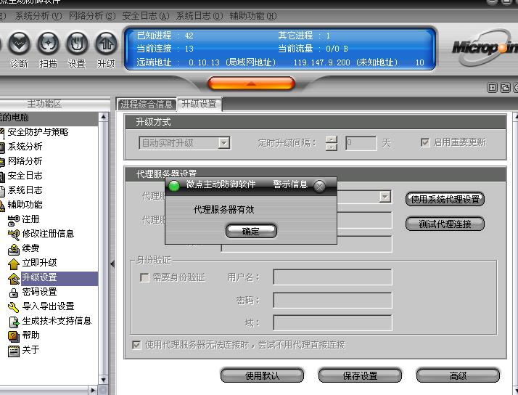Click the 保存设置 button
The image size is (518, 395).
pos(360,375)
